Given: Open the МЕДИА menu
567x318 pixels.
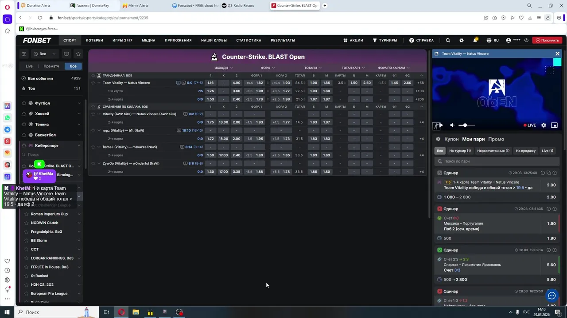Looking at the screenshot, I should (148, 40).
